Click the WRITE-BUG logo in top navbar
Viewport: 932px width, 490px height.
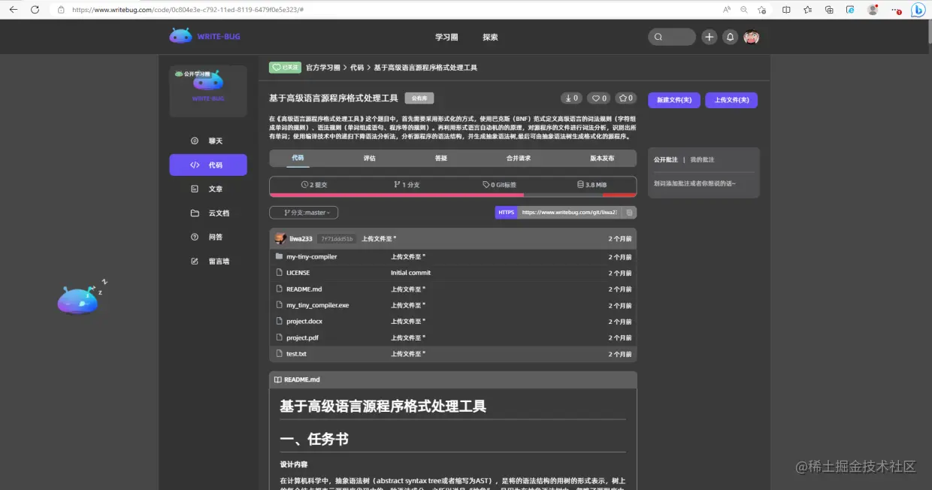click(204, 36)
